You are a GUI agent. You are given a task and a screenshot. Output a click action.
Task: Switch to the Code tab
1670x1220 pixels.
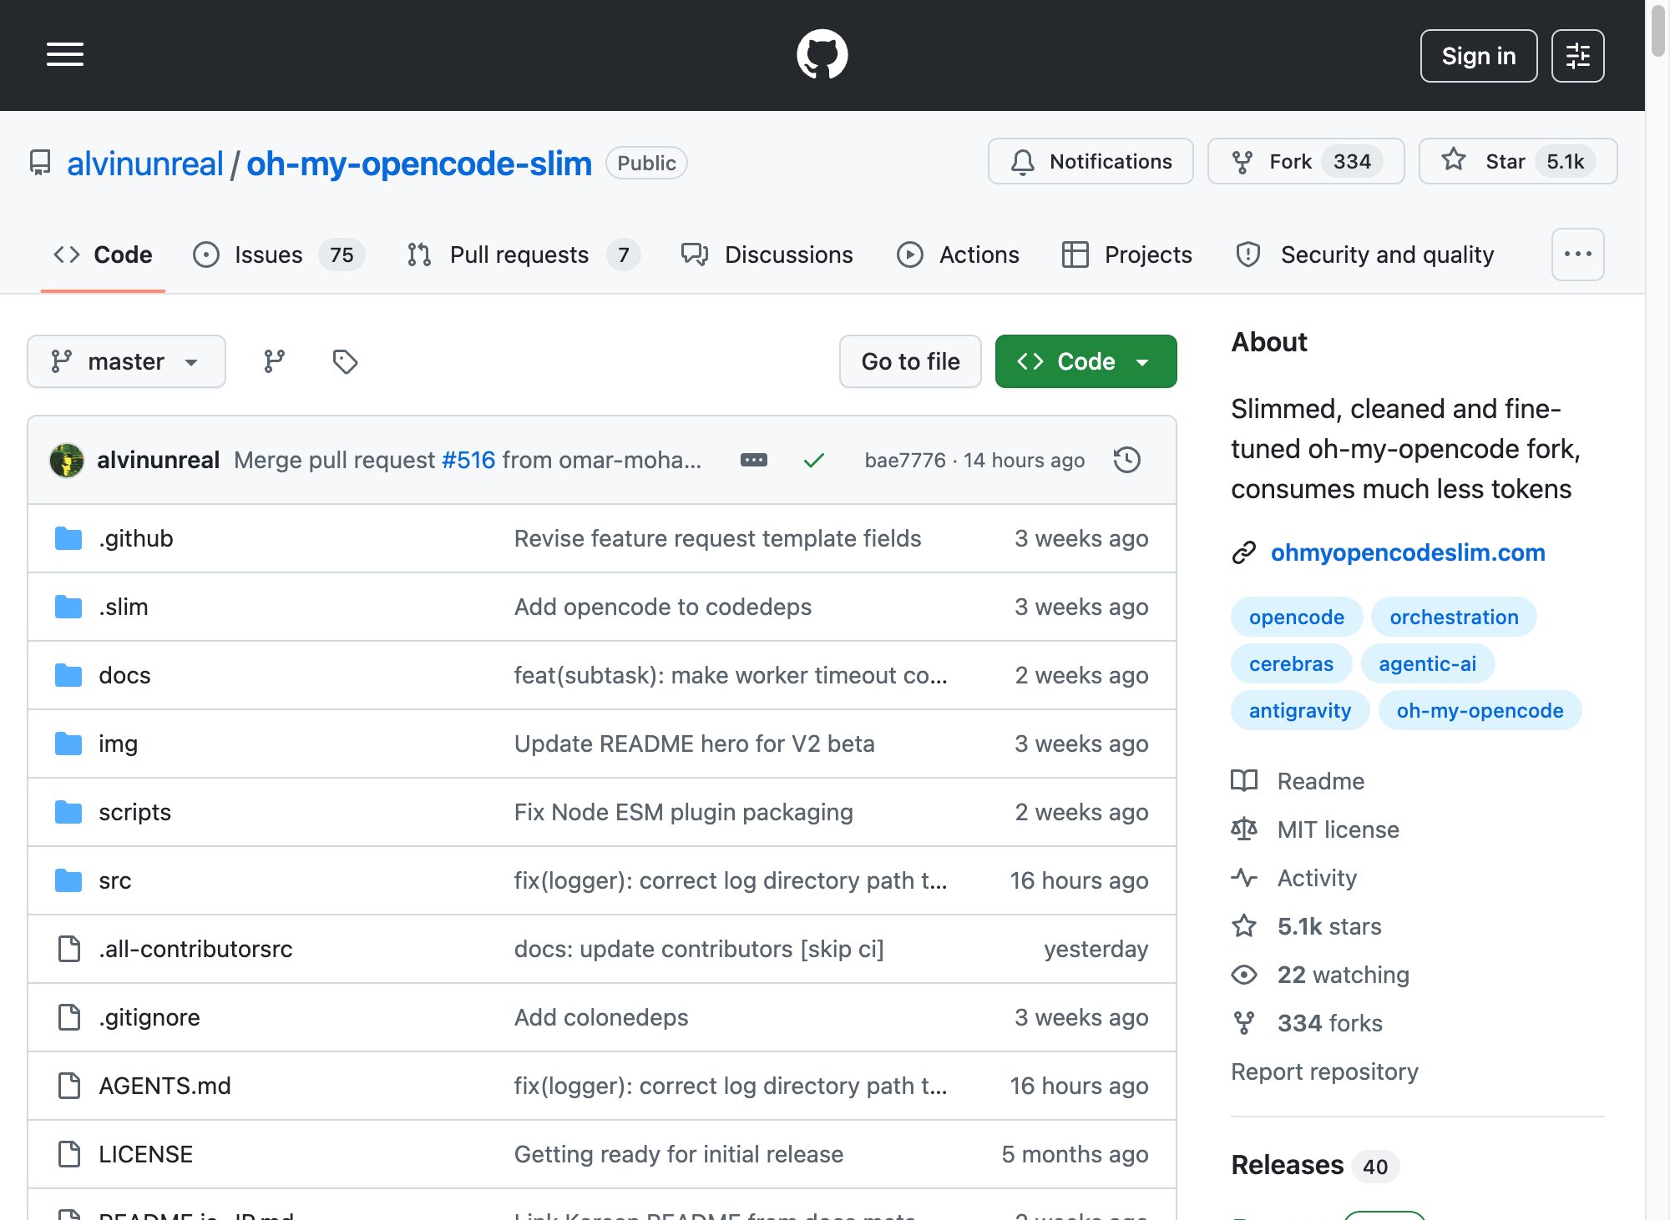(103, 255)
